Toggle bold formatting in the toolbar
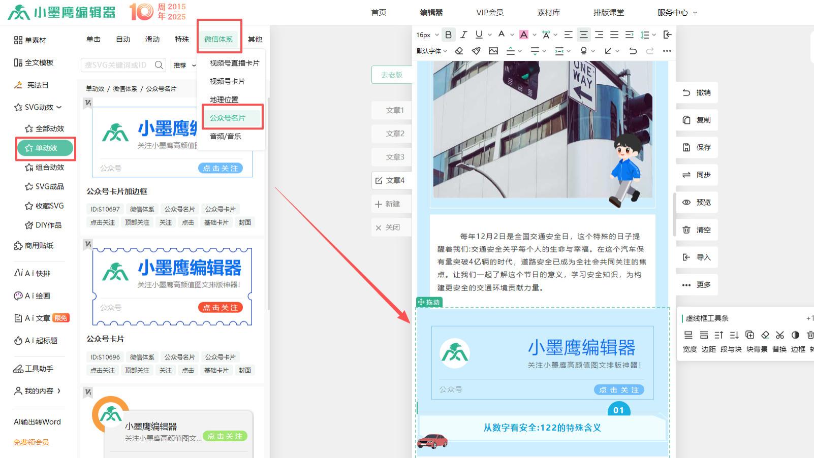Screen dimensions: 814x458 point(449,35)
